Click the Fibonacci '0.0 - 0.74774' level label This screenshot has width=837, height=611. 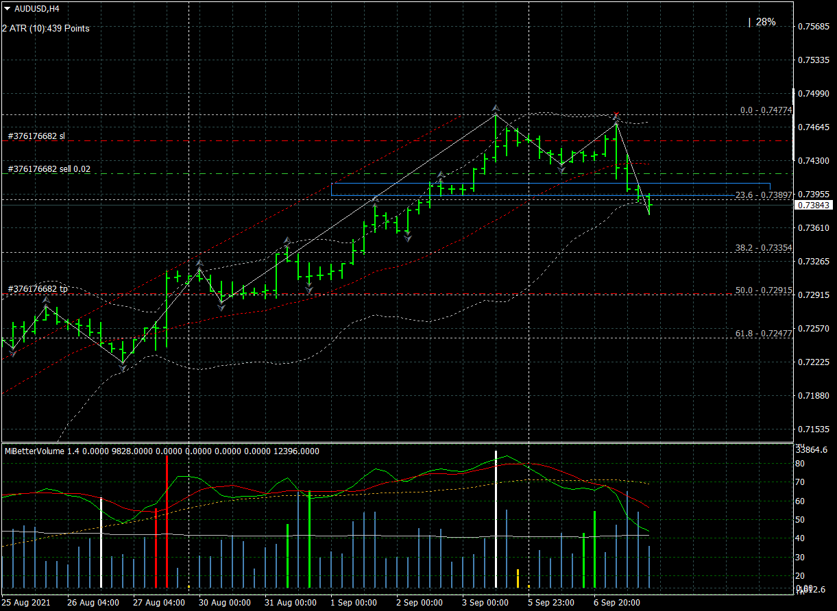(x=766, y=110)
